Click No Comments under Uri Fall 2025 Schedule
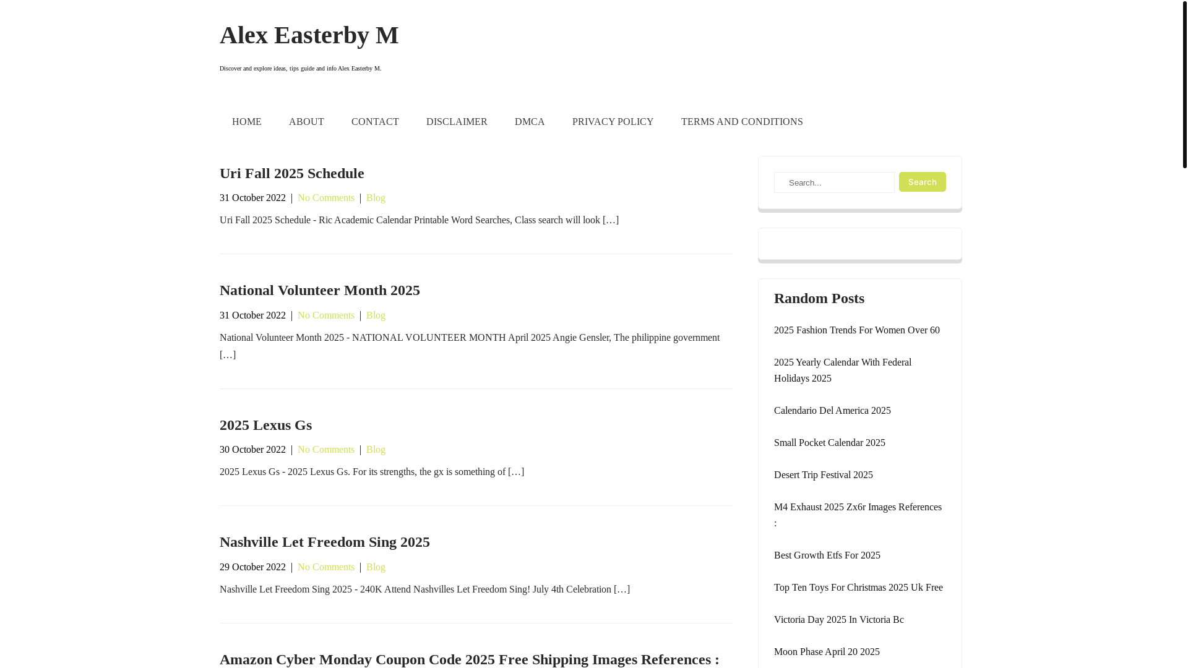Screen dimensions: 1188x668 coord(326,198)
